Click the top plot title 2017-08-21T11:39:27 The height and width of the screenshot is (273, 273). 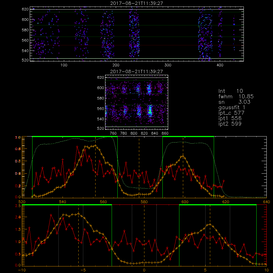point(137,3)
